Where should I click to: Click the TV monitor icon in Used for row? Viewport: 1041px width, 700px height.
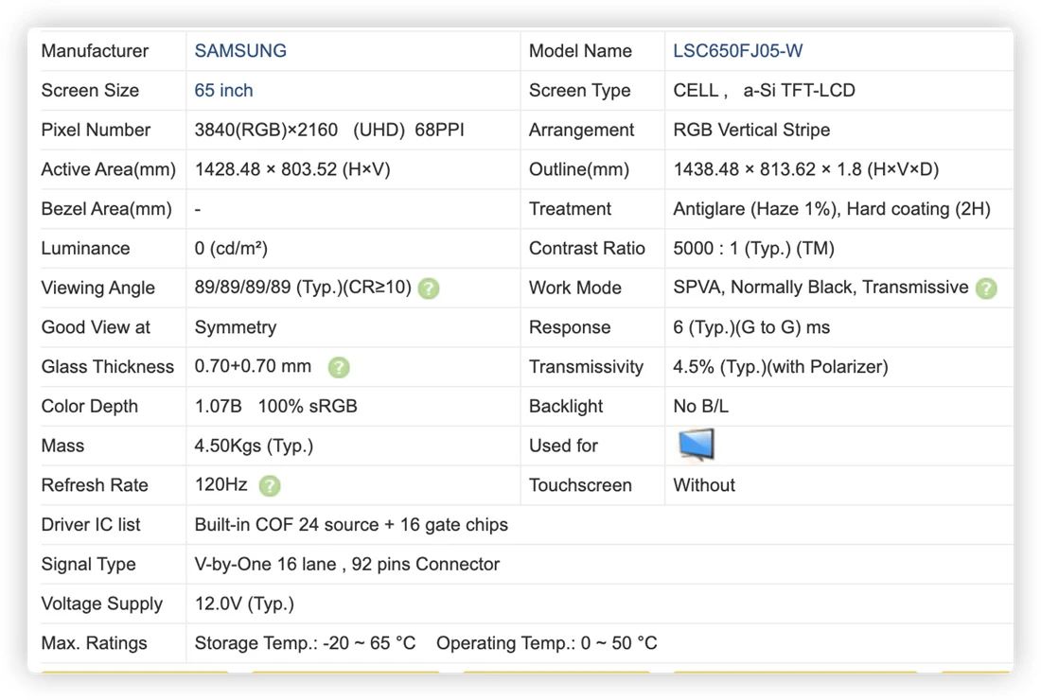pos(696,445)
